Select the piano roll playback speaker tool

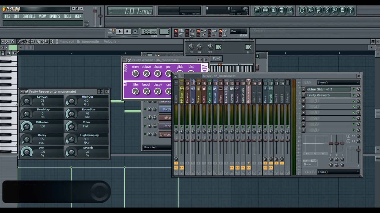52,41
